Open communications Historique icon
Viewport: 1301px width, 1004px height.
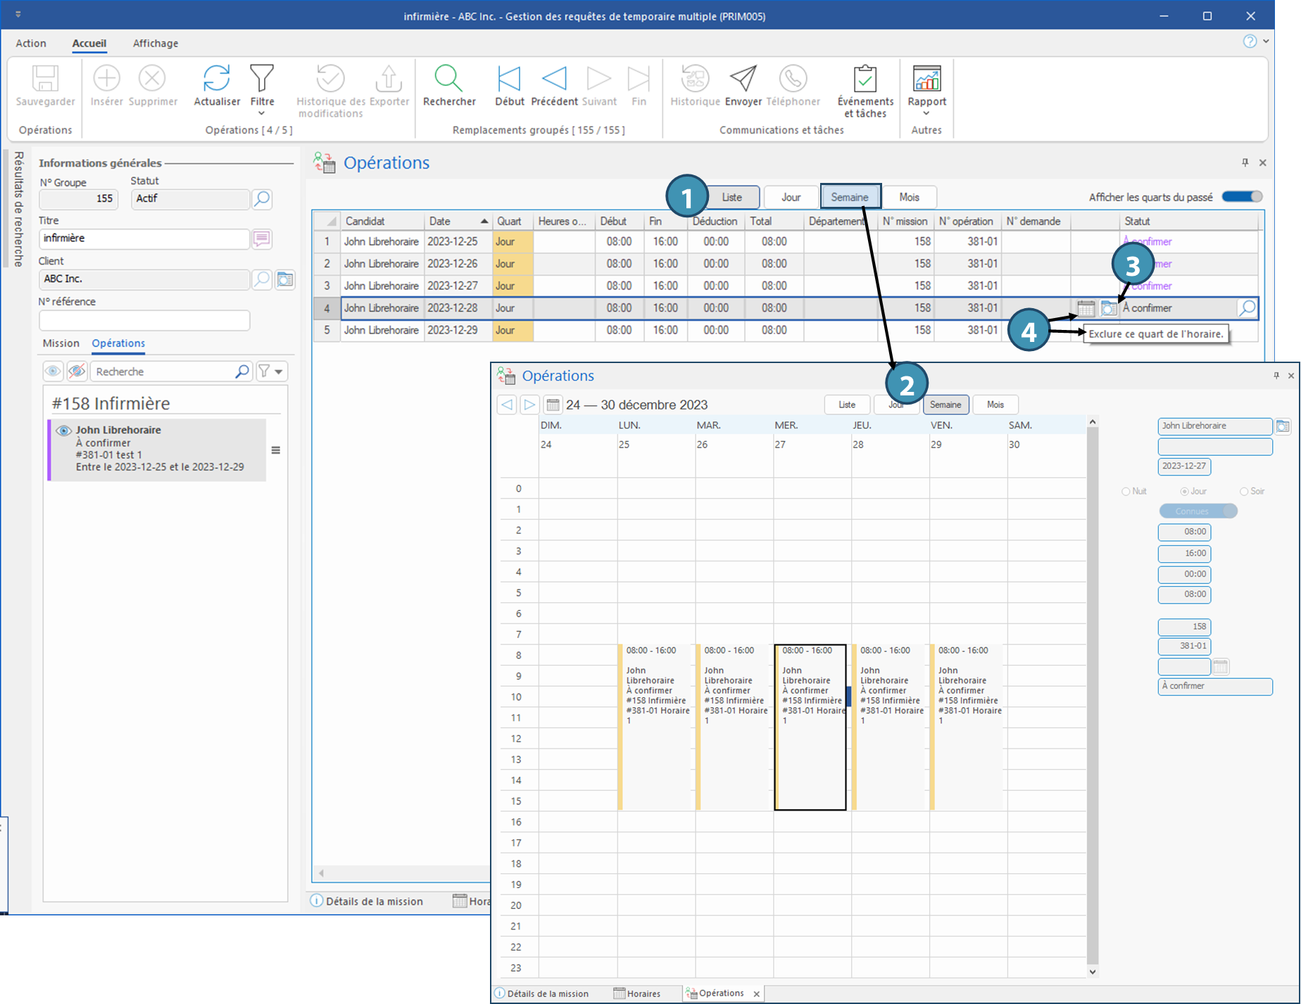[695, 78]
